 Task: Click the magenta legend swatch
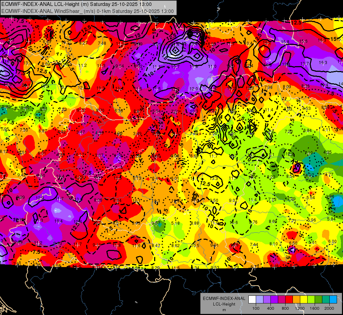tap(282, 300)
